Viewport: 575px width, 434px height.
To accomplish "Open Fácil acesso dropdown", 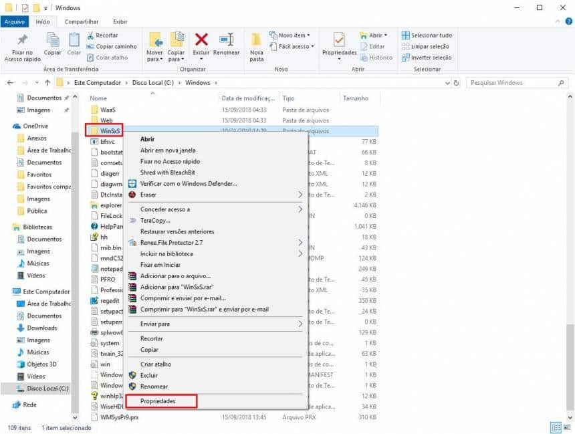I will pyautogui.click(x=292, y=47).
